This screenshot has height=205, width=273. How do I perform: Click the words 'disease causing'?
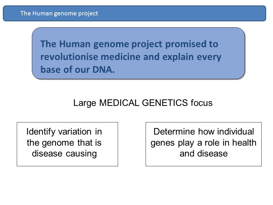coord(64,154)
